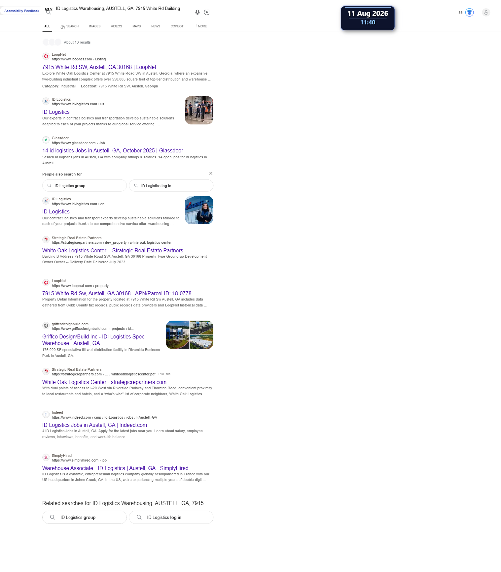
Task: Click the https://www.glassdoor.com › Job URL
Action: pyautogui.click(x=78, y=143)
